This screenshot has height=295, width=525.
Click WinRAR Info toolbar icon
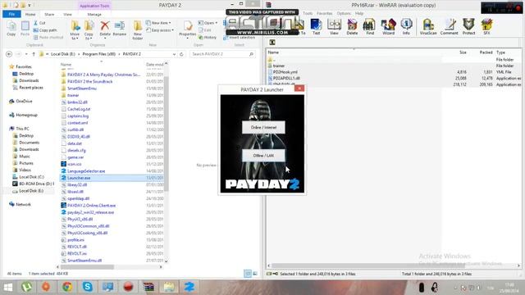tap(406, 27)
